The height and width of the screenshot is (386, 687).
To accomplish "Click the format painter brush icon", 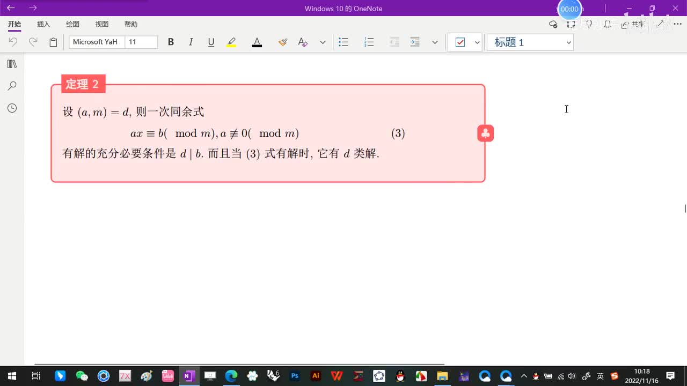I will coord(283,42).
